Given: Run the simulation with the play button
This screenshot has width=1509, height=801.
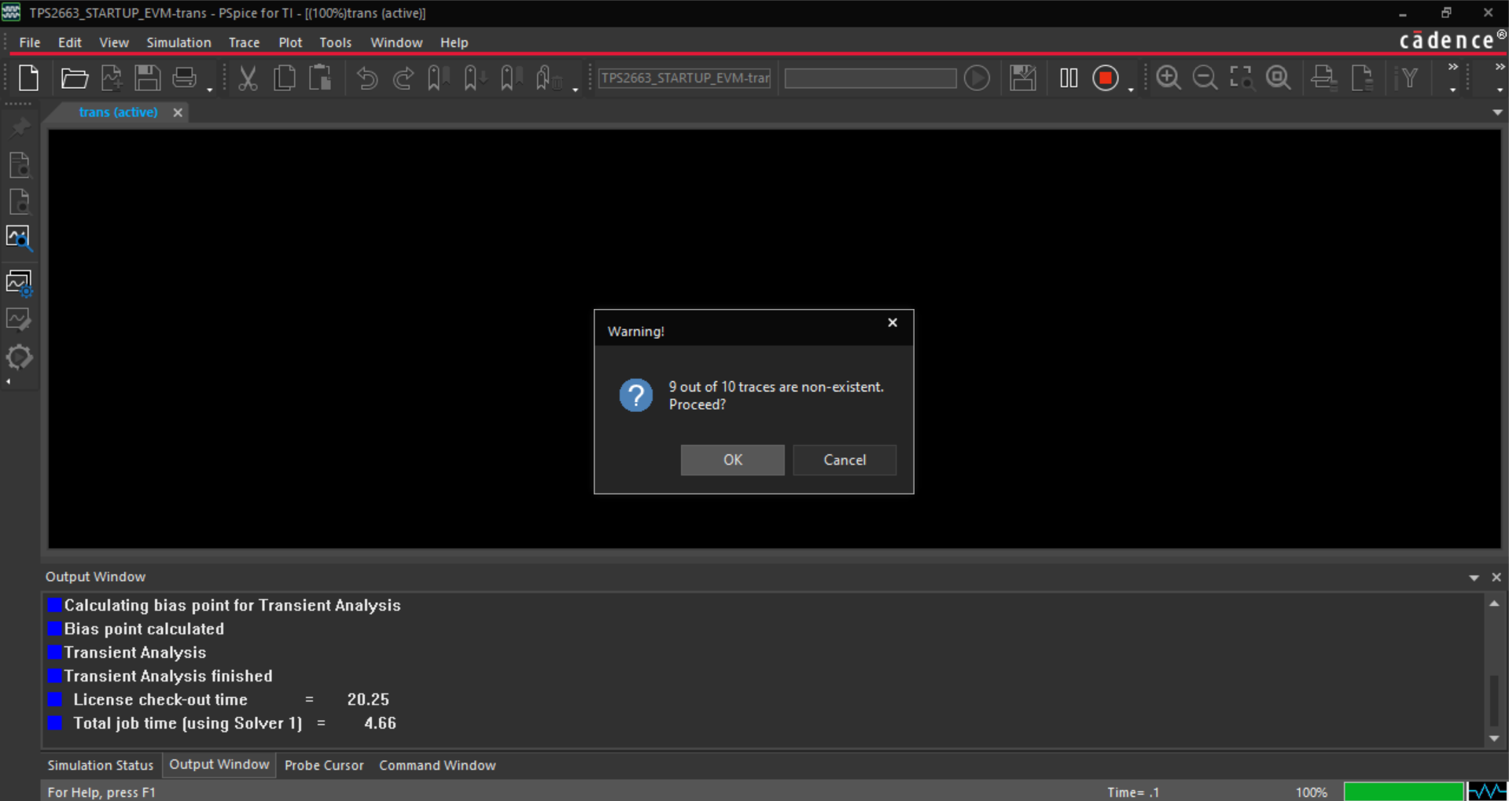Looking at the screenshot, I should pyautogui.click(x=977, y=78).
